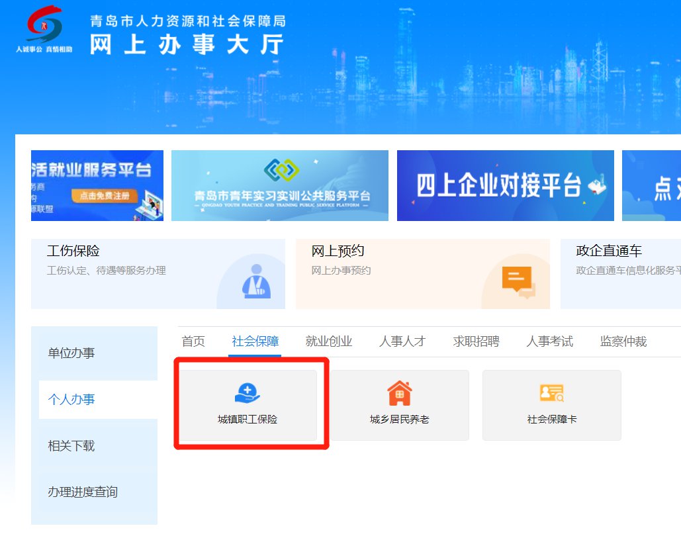Open the 政企直通车 service card
This screenshot has height=536, width=681.
pyautogui.click(x=621, y=274)
